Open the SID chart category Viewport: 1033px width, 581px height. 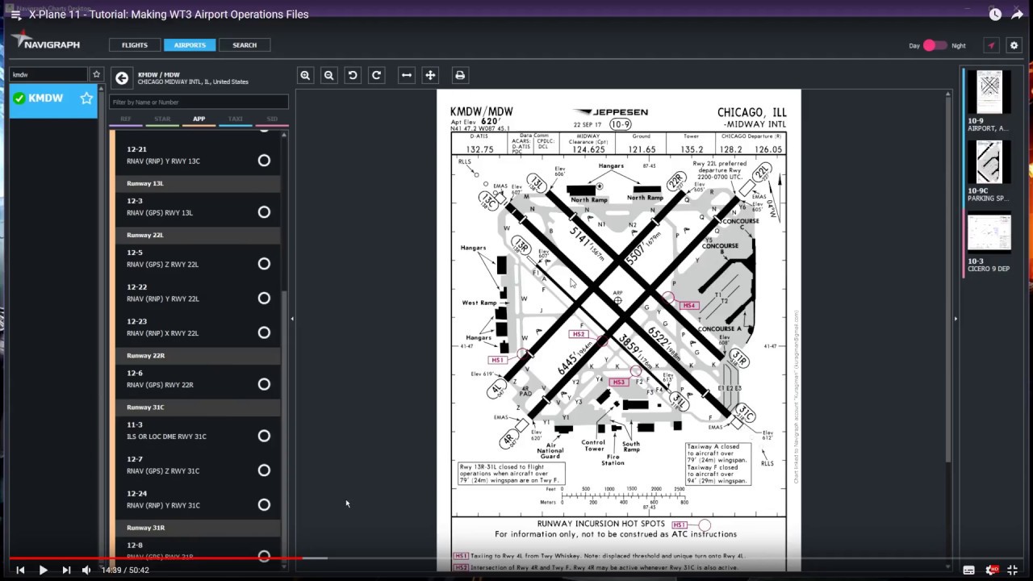tap(272, 119)
